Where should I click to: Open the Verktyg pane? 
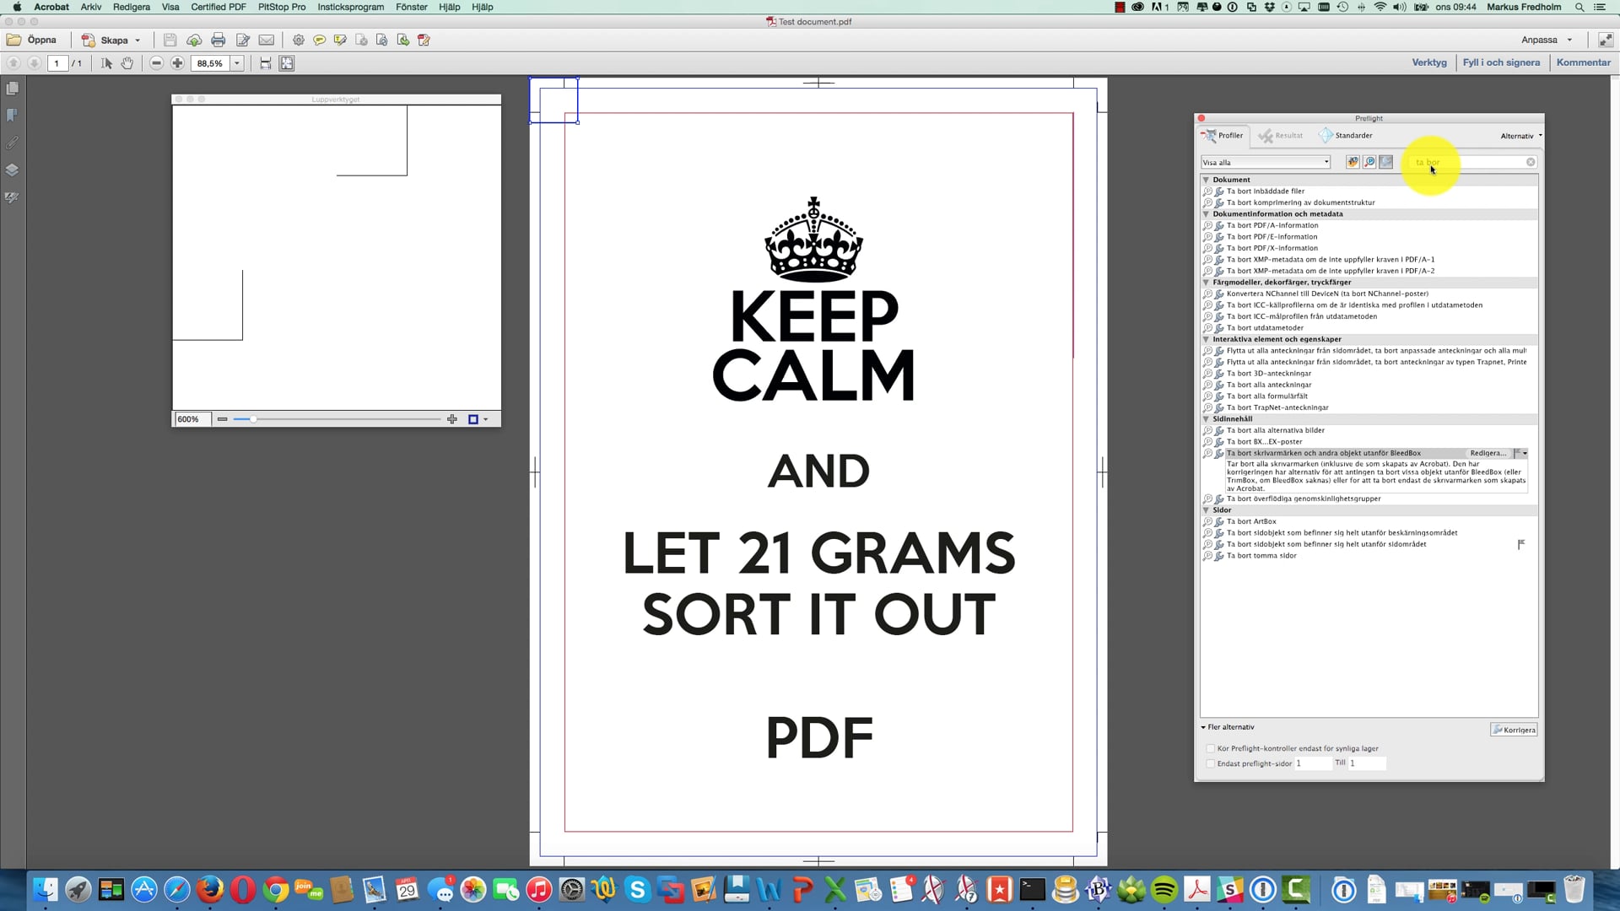tap(1429, 62)
